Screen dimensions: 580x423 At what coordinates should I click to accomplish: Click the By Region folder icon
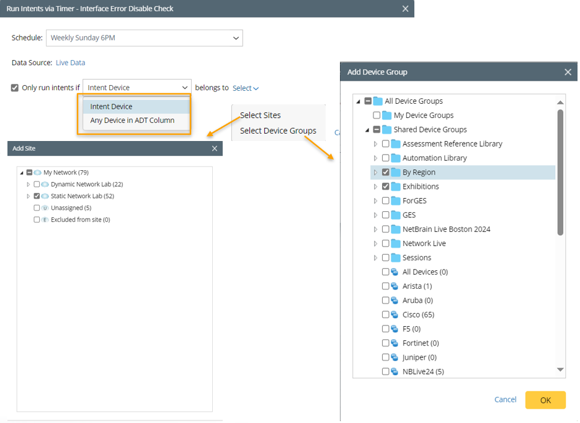(x=395, y=173)
